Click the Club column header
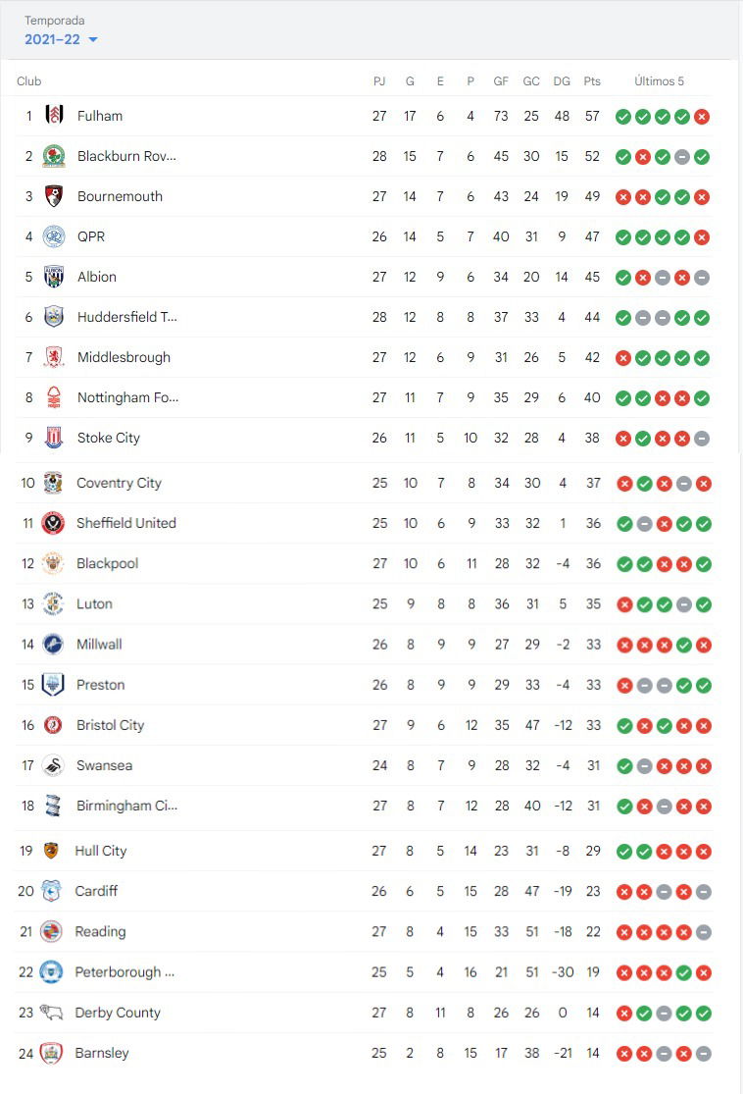The height and width of the screenshot is (1094, 743). pyautogui.click(x=28, y=81)
